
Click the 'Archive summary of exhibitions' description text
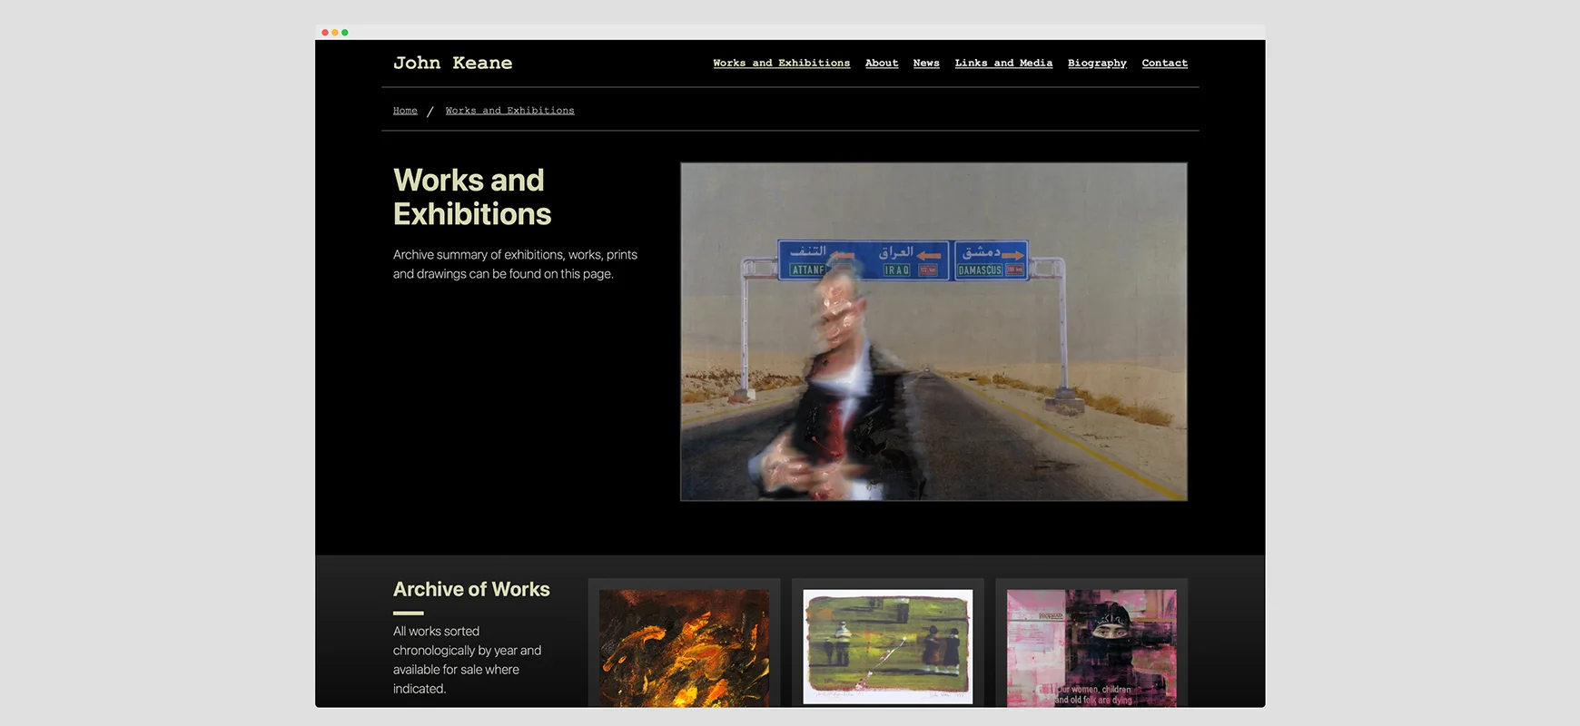click(515, 264)
